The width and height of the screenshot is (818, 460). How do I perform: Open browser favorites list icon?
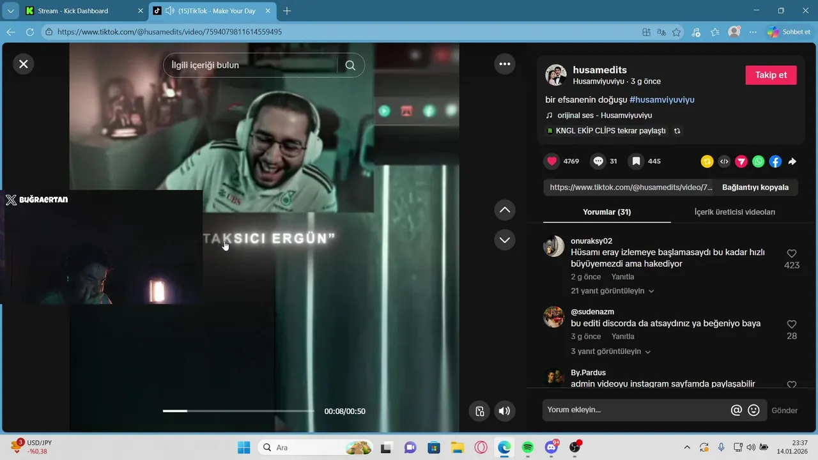click(715, 32)
